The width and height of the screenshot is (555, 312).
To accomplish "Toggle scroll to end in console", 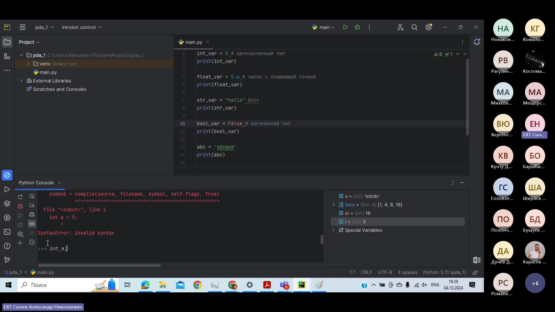I will coord(32,205).
